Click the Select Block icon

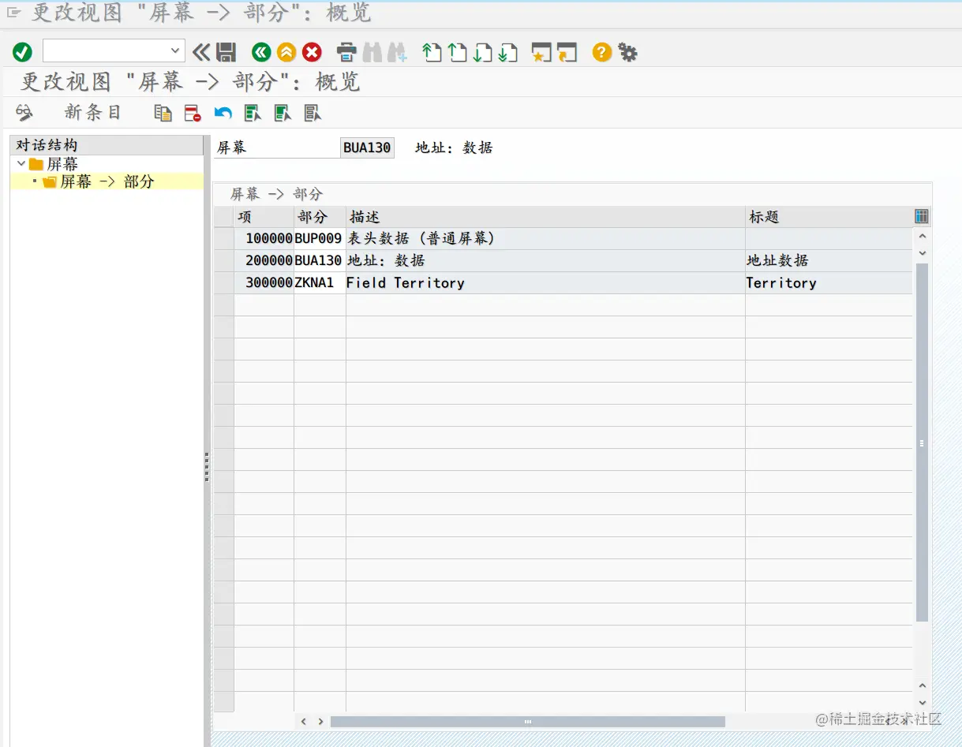283,114
